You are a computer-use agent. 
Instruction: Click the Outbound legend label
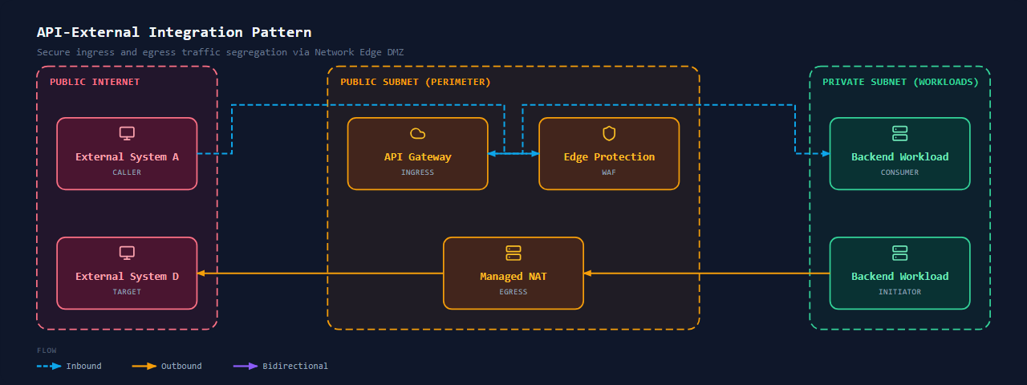(x=181, y=366)
